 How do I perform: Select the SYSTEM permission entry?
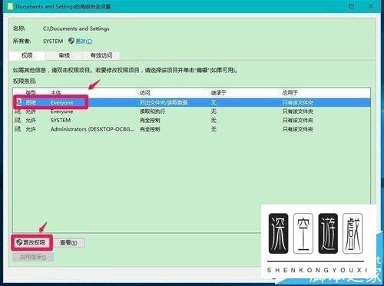pyautogui.click(x=192, y=120)
